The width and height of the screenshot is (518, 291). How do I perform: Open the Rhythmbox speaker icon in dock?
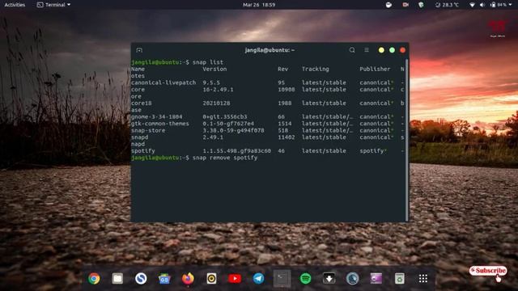point(211,278)
